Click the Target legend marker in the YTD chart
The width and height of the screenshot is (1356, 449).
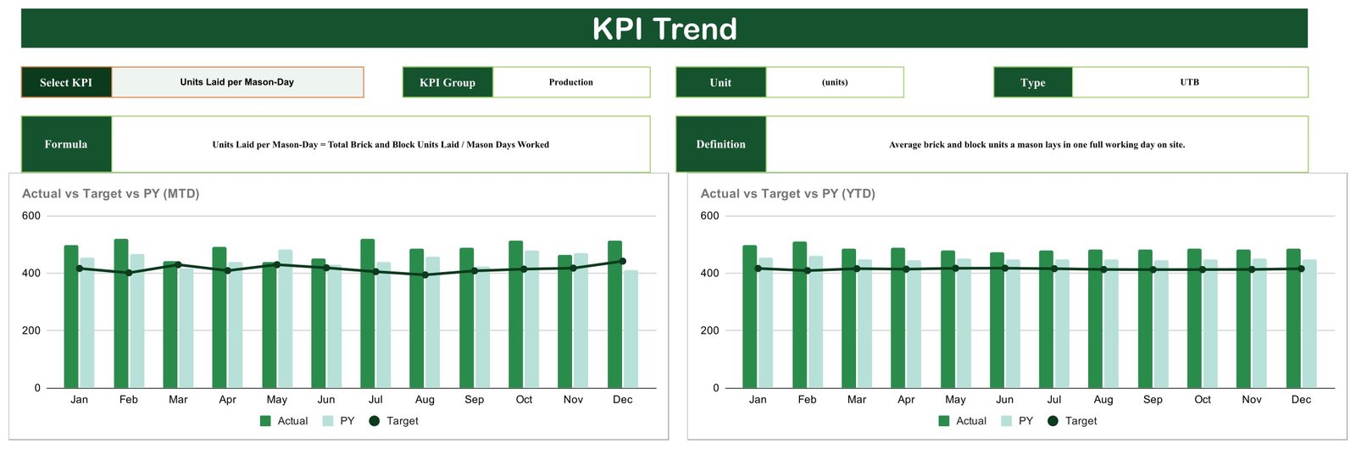pos(1053,421)
